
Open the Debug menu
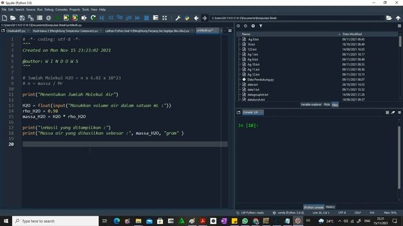pos(49,9)
